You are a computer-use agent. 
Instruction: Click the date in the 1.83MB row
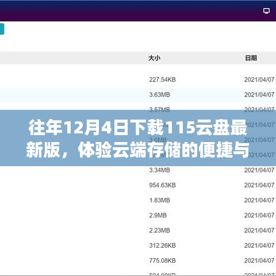(259, 200)
